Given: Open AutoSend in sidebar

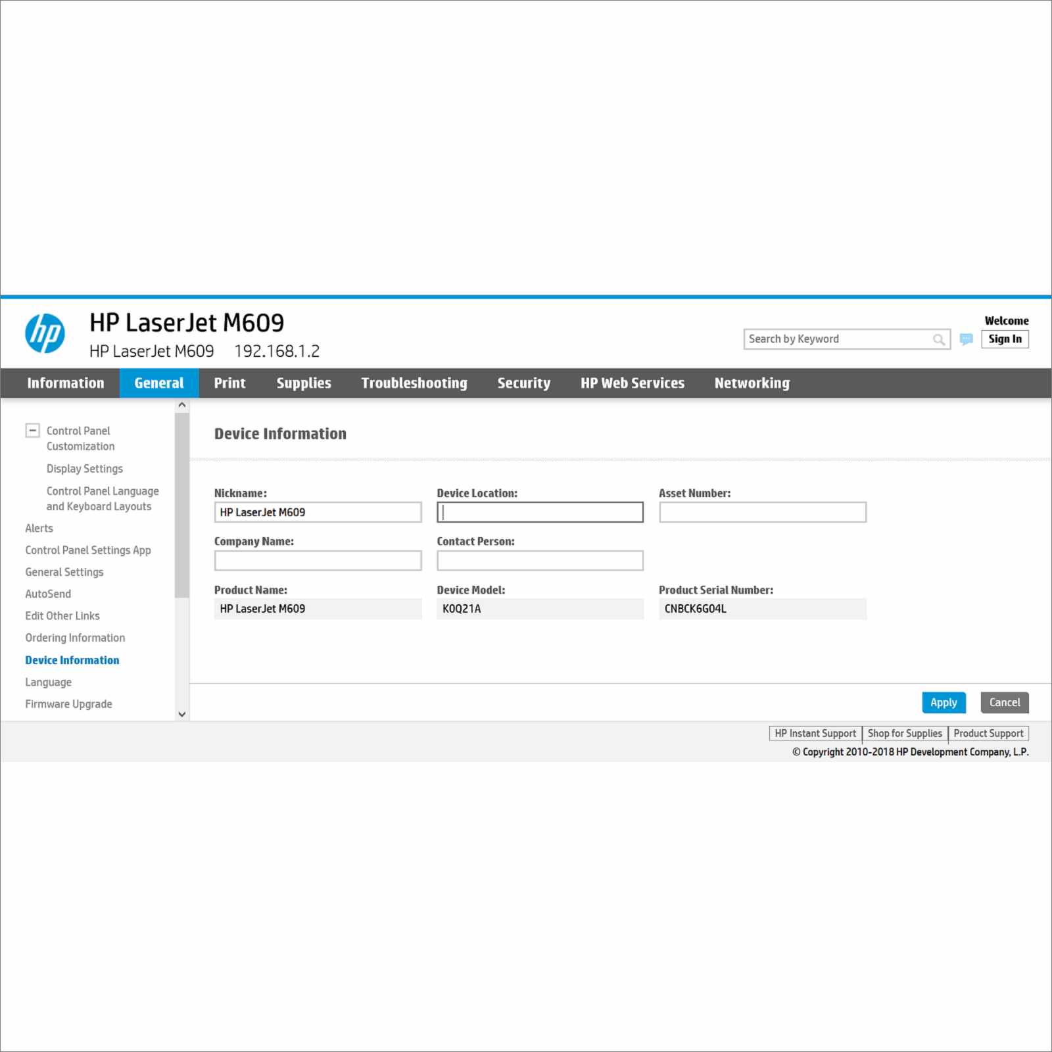Looking at the screenshot, I should [48, 594].
